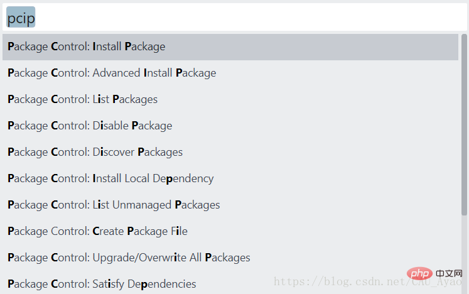Choose Upgrade/Overwrite All Packages entry
469x294 pixels.
point(129,258)
